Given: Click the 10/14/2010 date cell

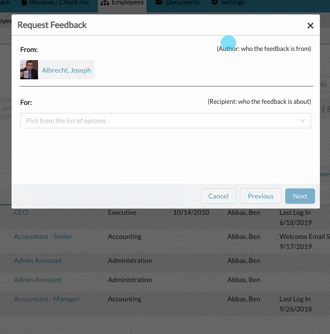Looking at the screenshot, I should pos(191,212).
